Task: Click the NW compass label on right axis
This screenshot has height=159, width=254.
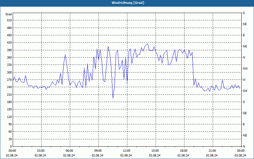Action: (245, 69)
